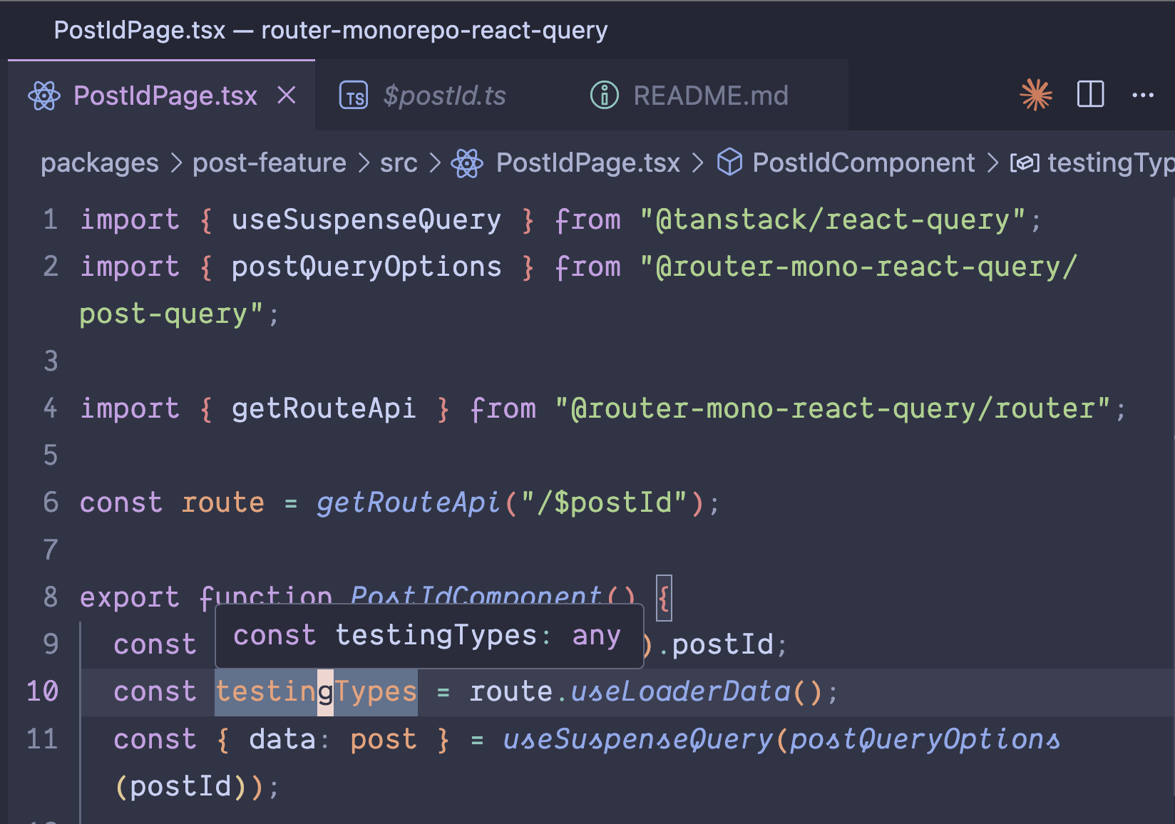Open the PostIdComponent breadcrumb dropdown
Viewport: 1175px width, 824px height.
[x=863, y=163]
